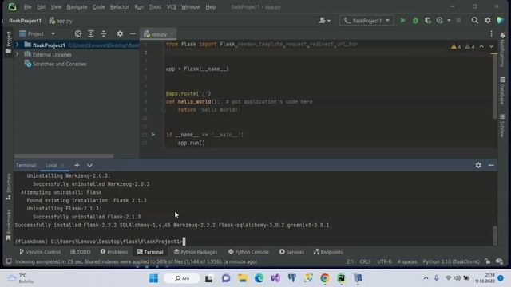This screenshot has width=511, height=287.
Task: Open the Tools menu
Action: point(155,7)
